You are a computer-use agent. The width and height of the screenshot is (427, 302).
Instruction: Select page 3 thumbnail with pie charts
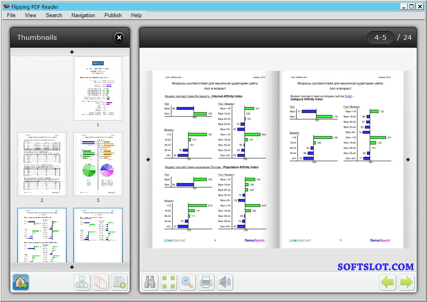(98, 164)
